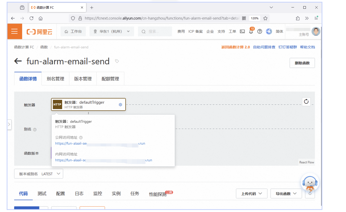Open the 工单 menu
Image resolution: width=346 pixels, height=212 pixels.
click(232, 31)
